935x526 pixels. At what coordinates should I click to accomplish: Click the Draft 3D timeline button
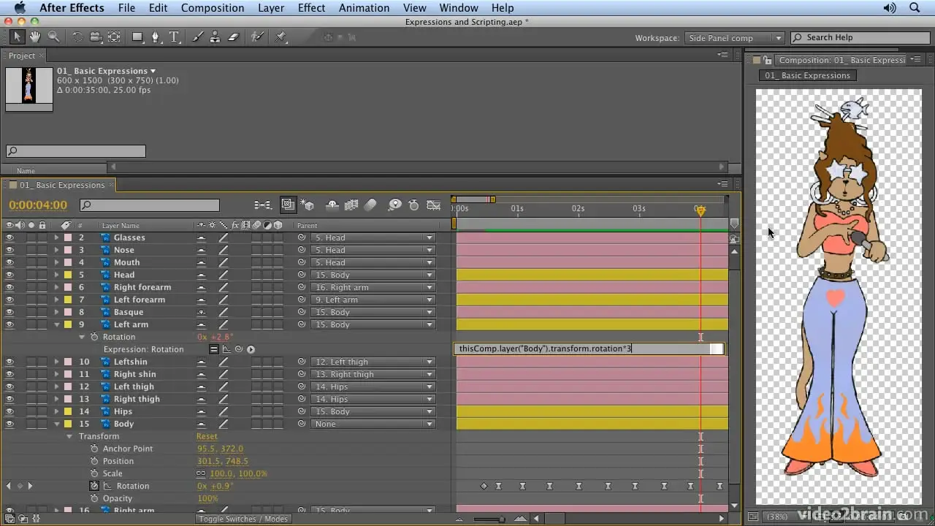[308, 205]
